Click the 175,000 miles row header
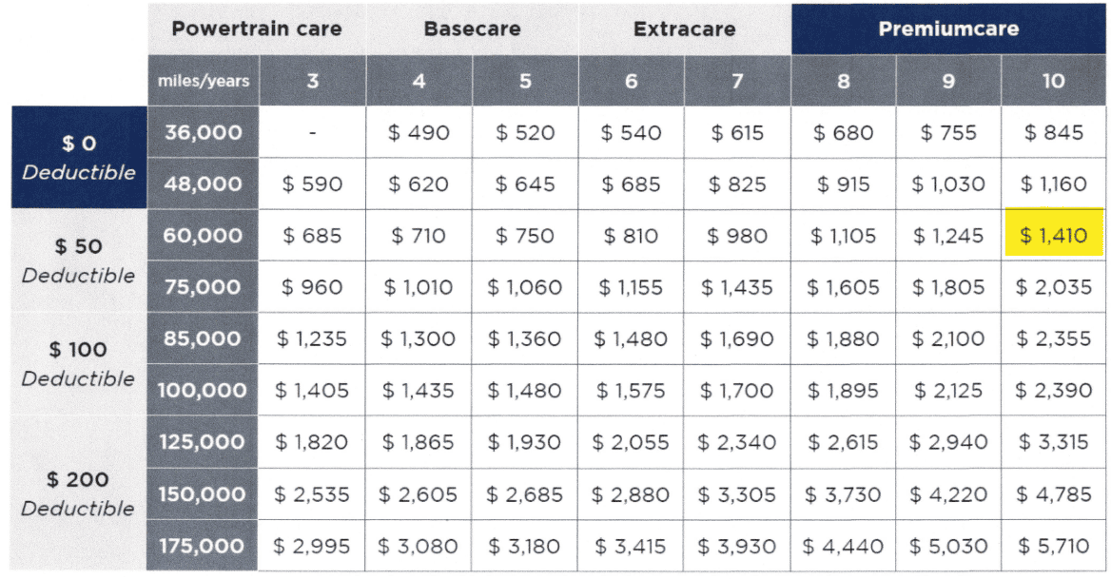The width and height of the screenshot is (1111, 579). [203, 546]
